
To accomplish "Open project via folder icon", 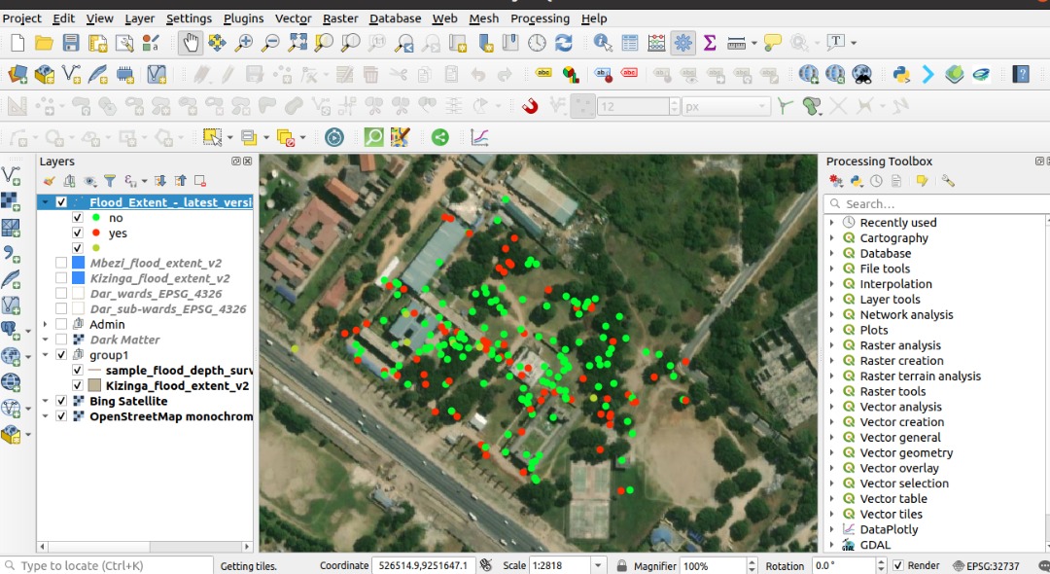I will (x=44, y=43).
